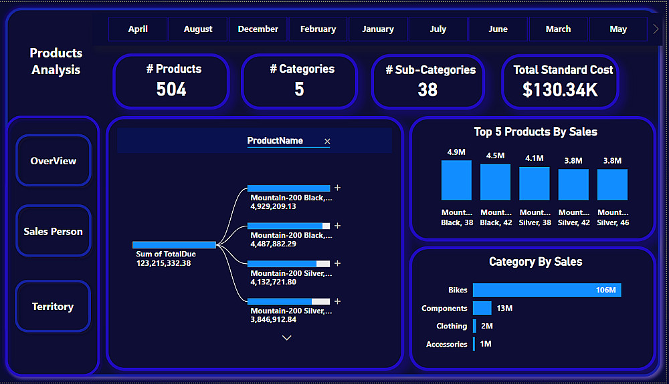Click the # Categories 5 card
This screenshot has height=384, width=669.
tap(300, 81)
